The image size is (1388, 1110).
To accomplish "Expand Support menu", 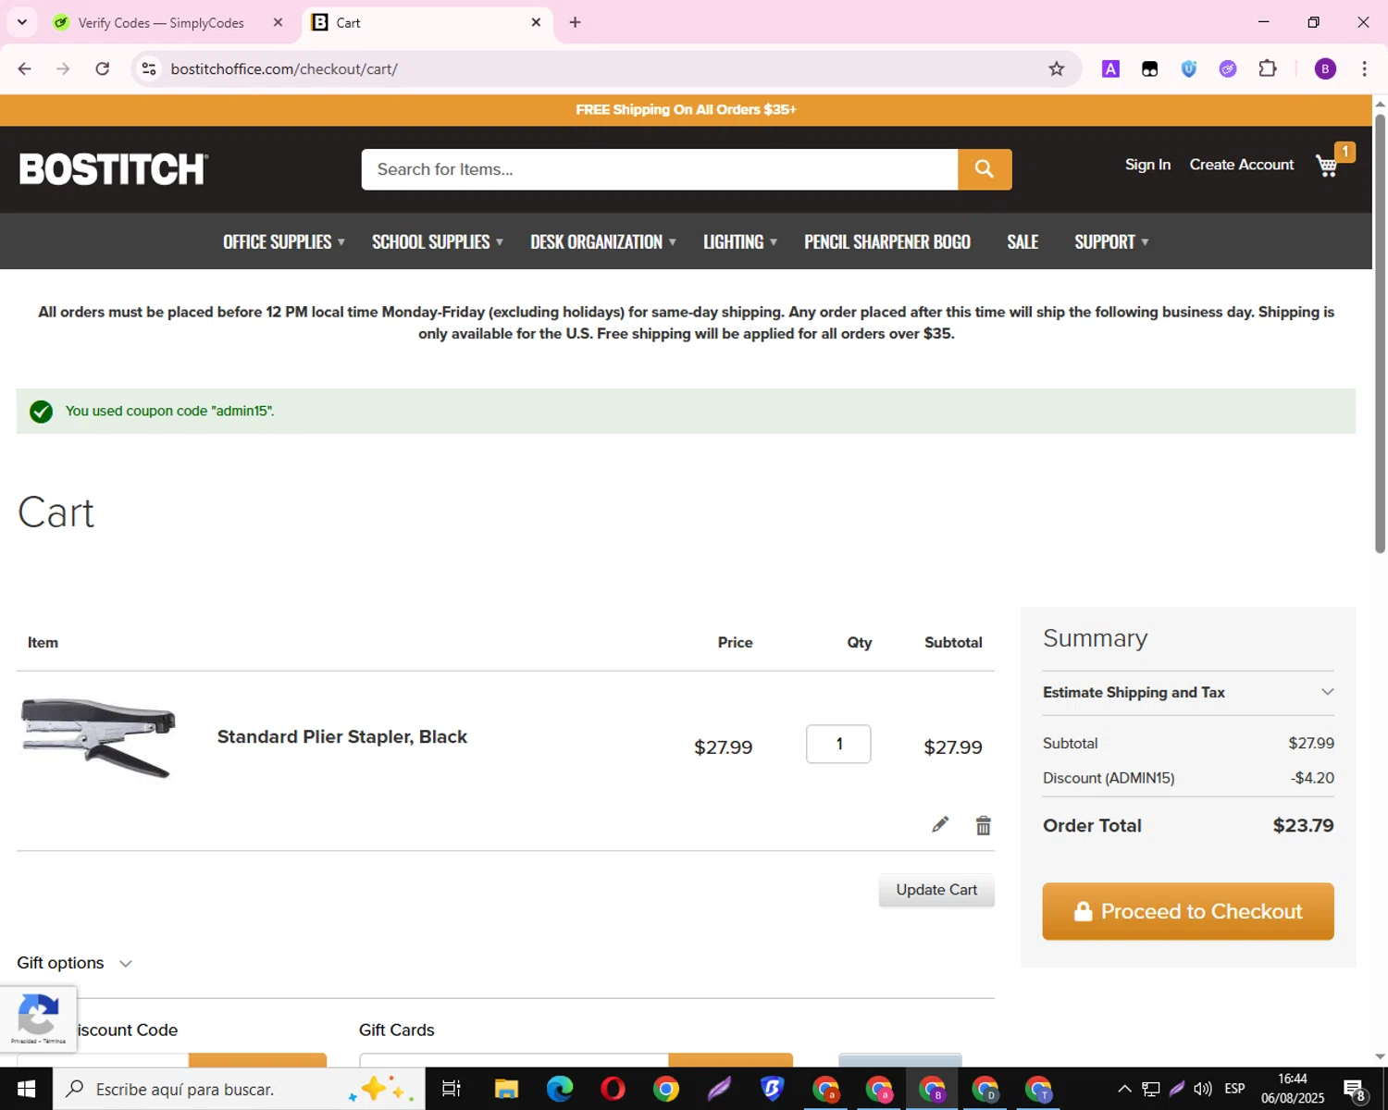I will (1110, 241).
